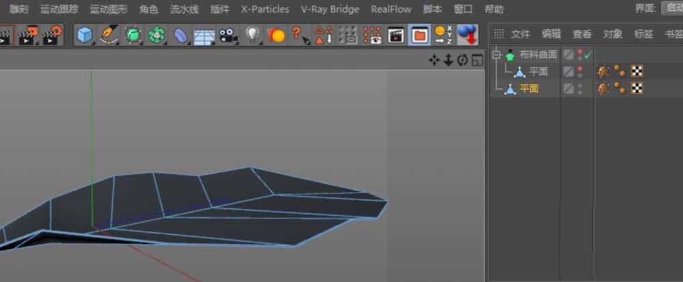
Task: Toggle red visibility dot of child 平面
Action: coord(581,69)
